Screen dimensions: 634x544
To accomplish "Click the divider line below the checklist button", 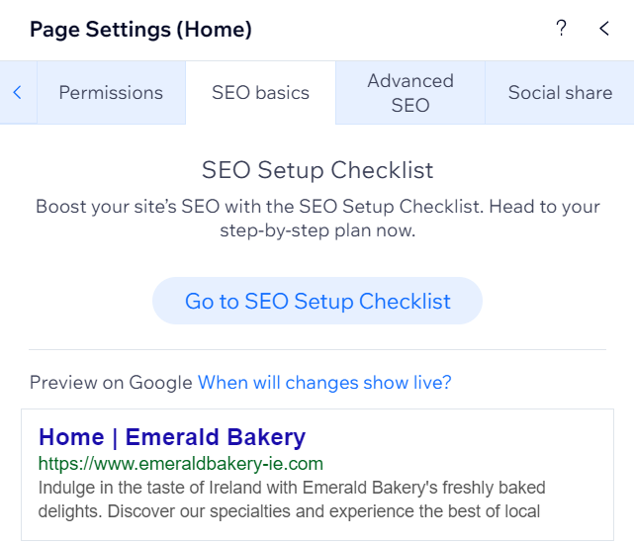I will coord(317,349).
